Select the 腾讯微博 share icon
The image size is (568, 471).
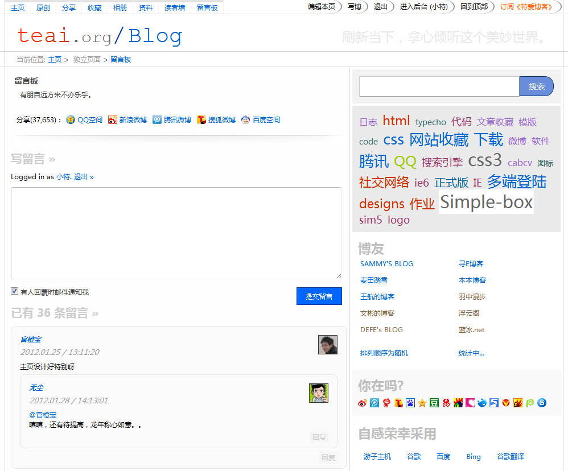[158, 119]
